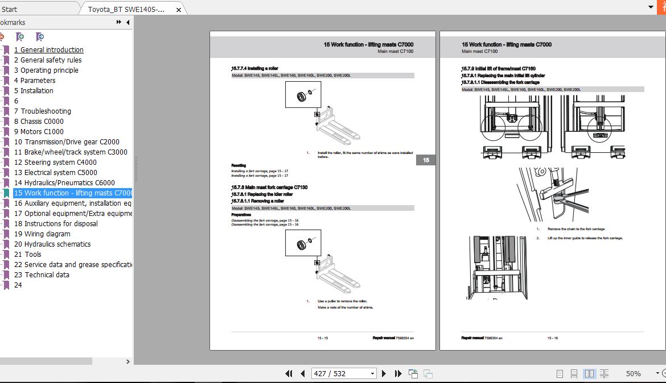Click the 50% zoom indicator
666x383 pixels.
point(634,373)
